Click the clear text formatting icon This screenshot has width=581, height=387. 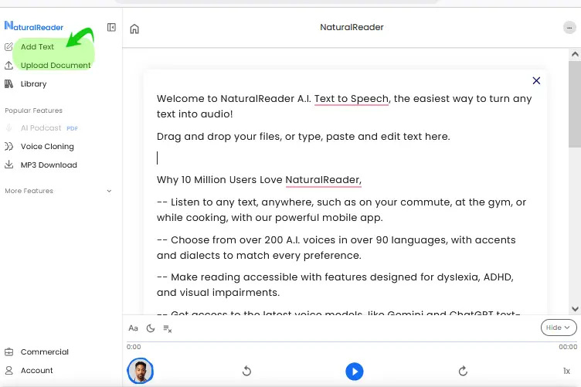point(168,328)
